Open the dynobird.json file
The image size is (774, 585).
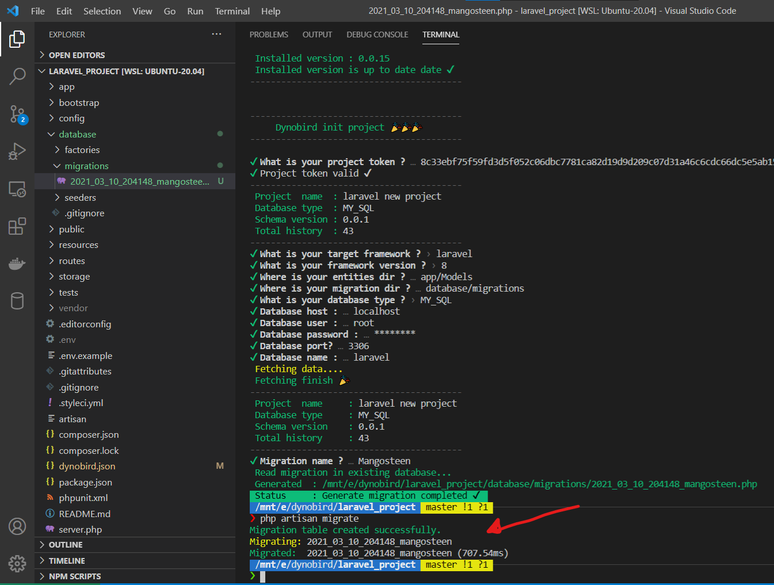pos(135,467)
